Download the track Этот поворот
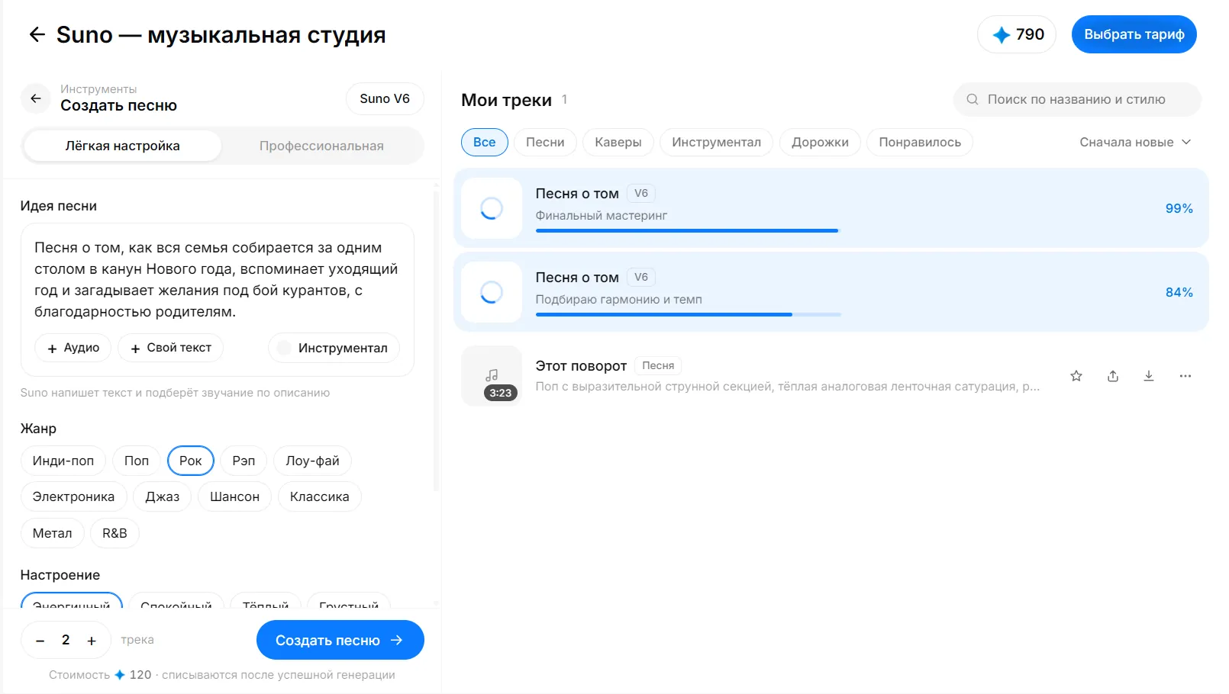The image size is (1229, 694). (1149, 376)
